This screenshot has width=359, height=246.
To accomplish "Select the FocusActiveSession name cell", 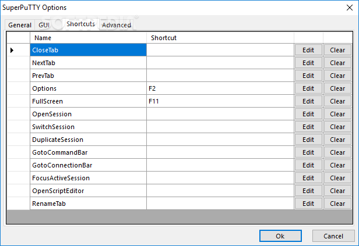I will click(x=88, y=178).
